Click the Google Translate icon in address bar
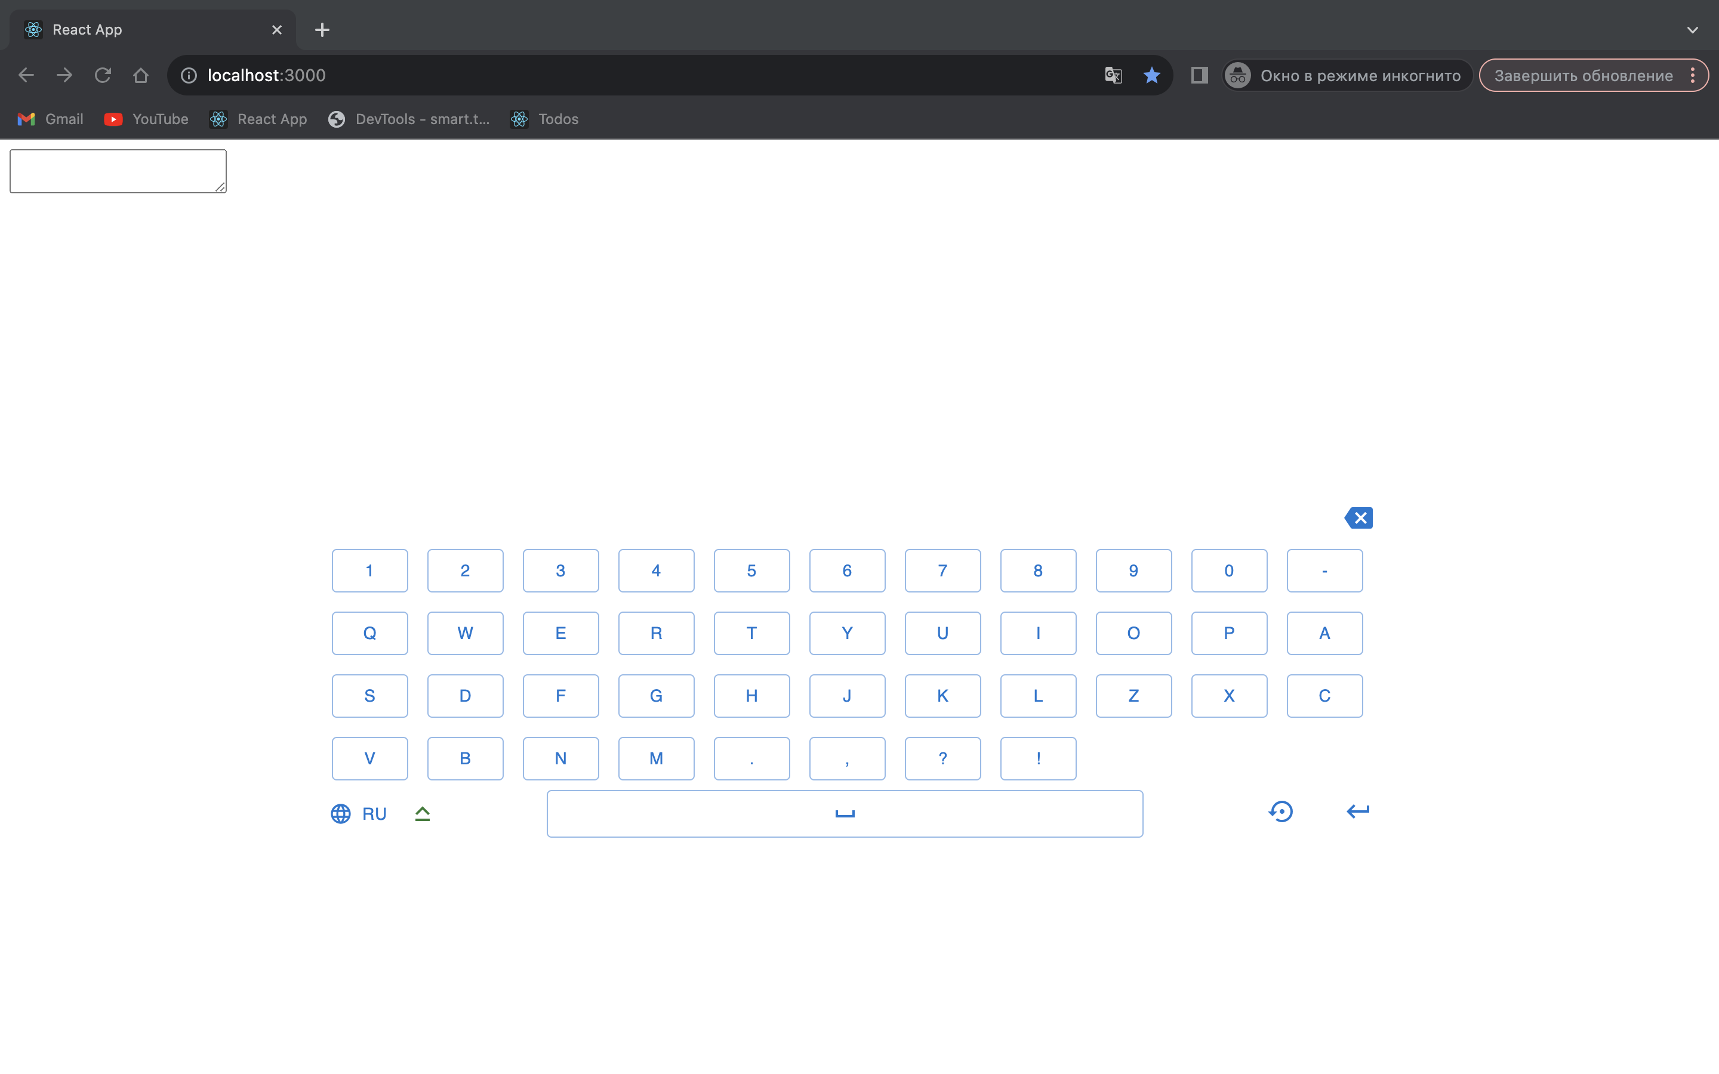1719x1074 pixels. coord(1113,75)
